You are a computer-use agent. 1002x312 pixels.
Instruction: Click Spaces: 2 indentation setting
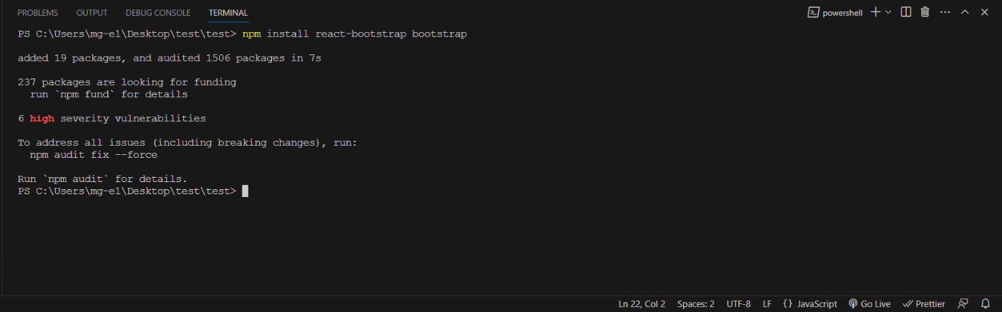pos(696,303)
